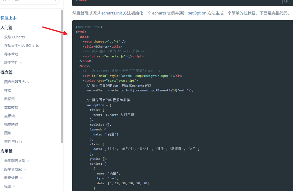This screenshot has height=191, width=293.
Task: Open the 样式 page
Action: coord(8,90)
